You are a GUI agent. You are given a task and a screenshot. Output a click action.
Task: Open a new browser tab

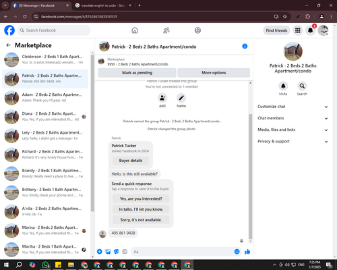pyautogui.click(x=140, y=5)
